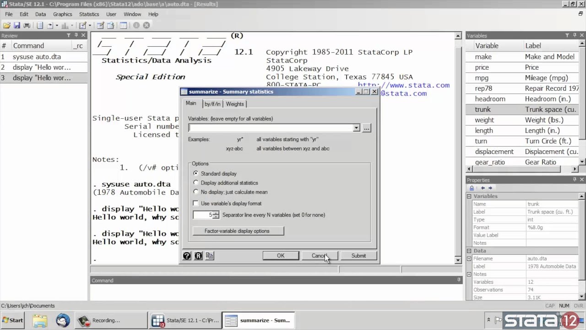Expand the Notes row under Data

click(469, 274)
